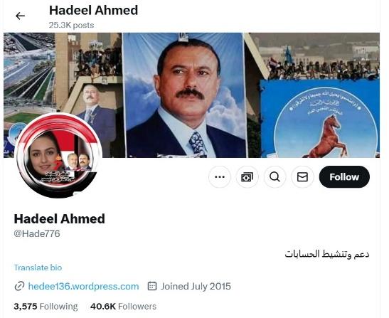View the 40.6K Followers list

(123, 307)
